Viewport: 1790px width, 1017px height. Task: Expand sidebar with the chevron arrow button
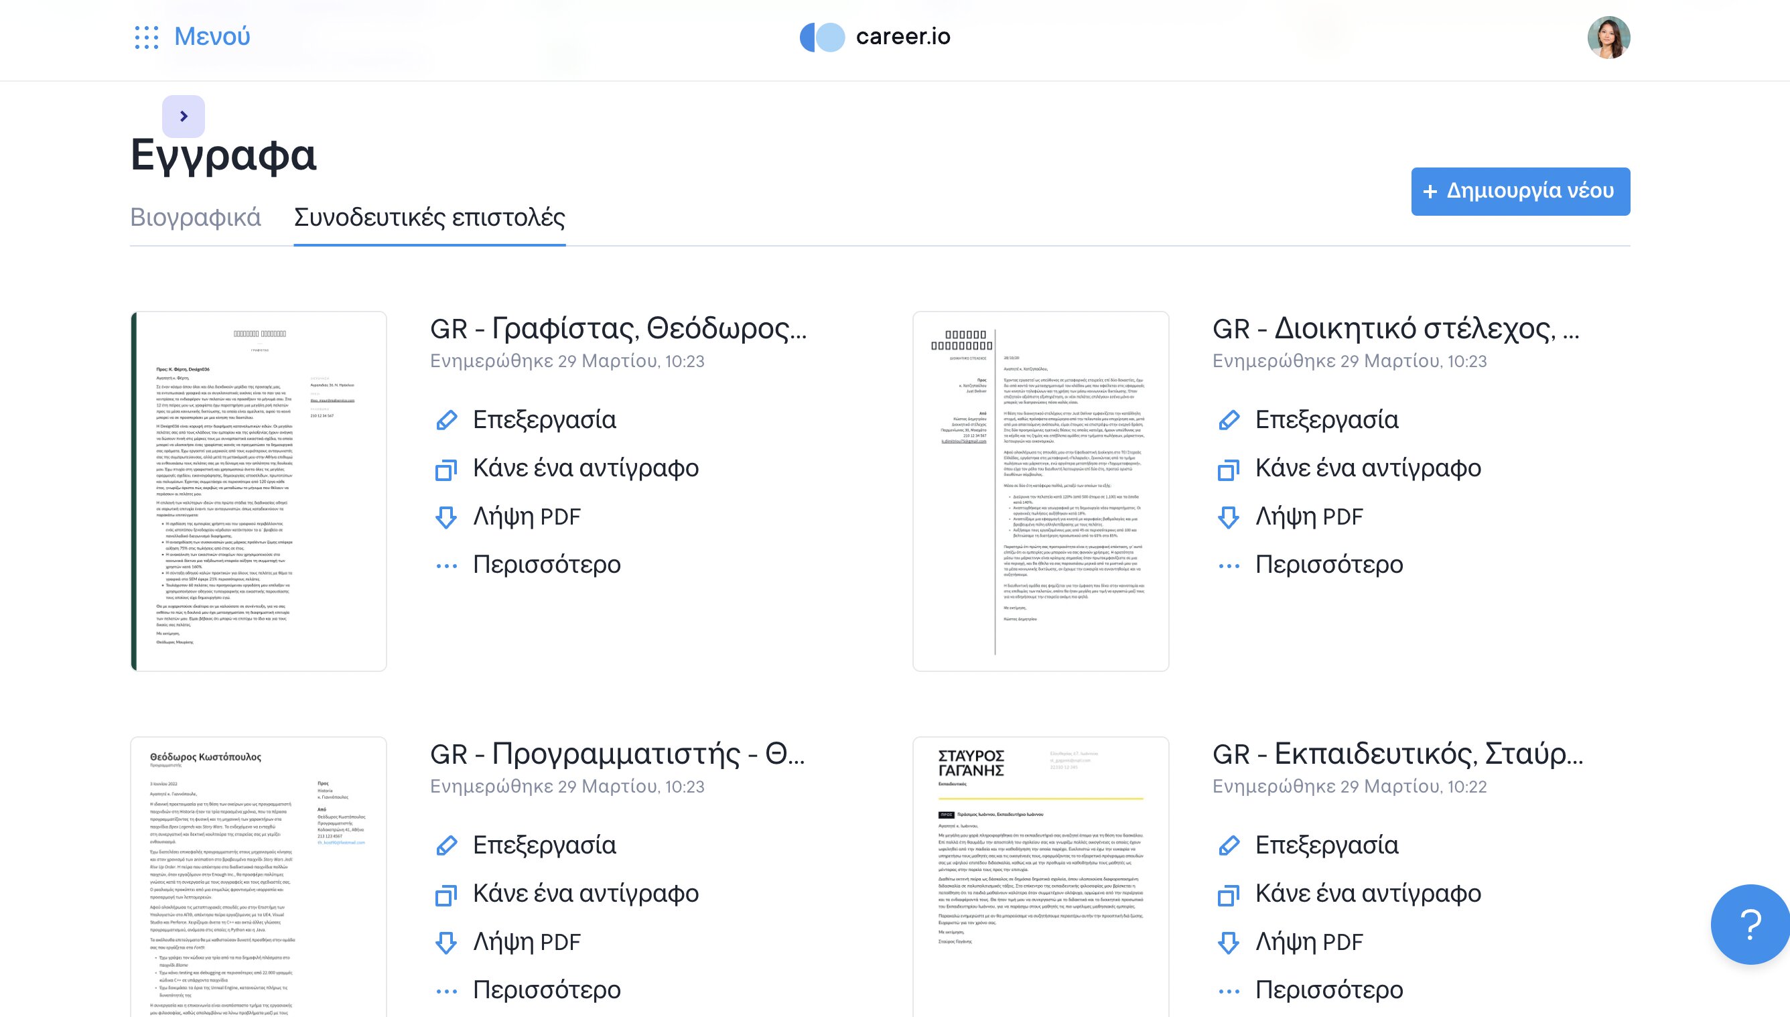click(184, 116)
